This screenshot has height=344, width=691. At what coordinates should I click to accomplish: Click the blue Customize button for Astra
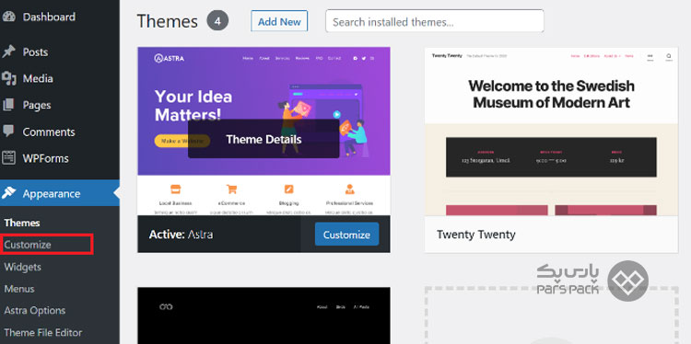tap(346, 235)
